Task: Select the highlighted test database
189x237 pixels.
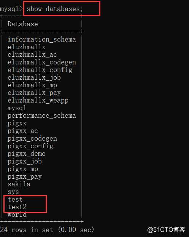Action: click(15, 200)
